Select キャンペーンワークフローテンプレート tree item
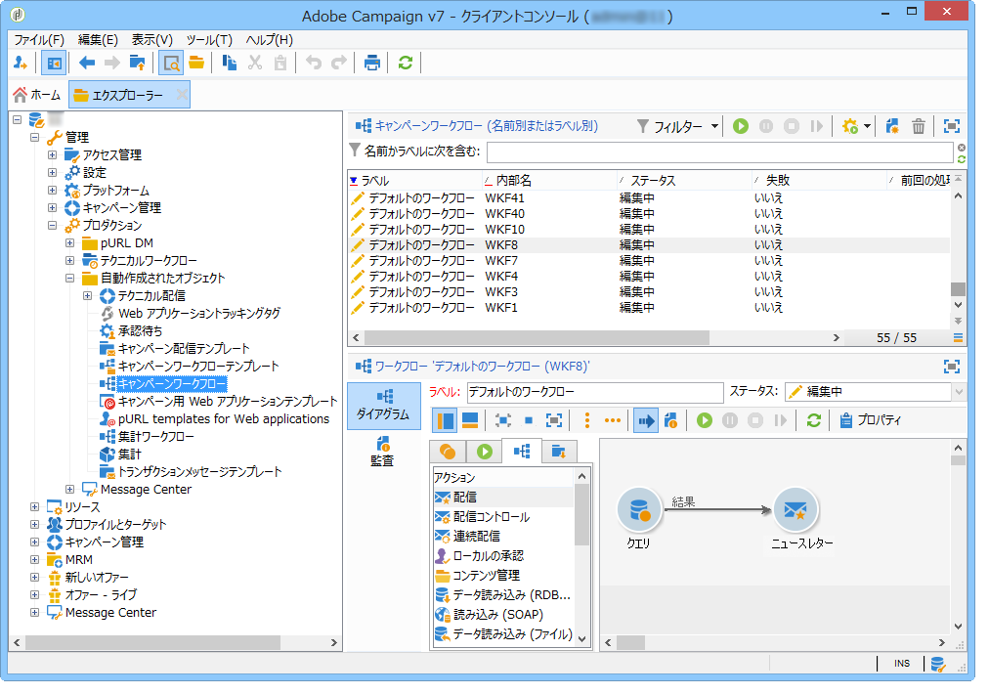The width and height of the screenshot is (989, 694). coord(198,366)
